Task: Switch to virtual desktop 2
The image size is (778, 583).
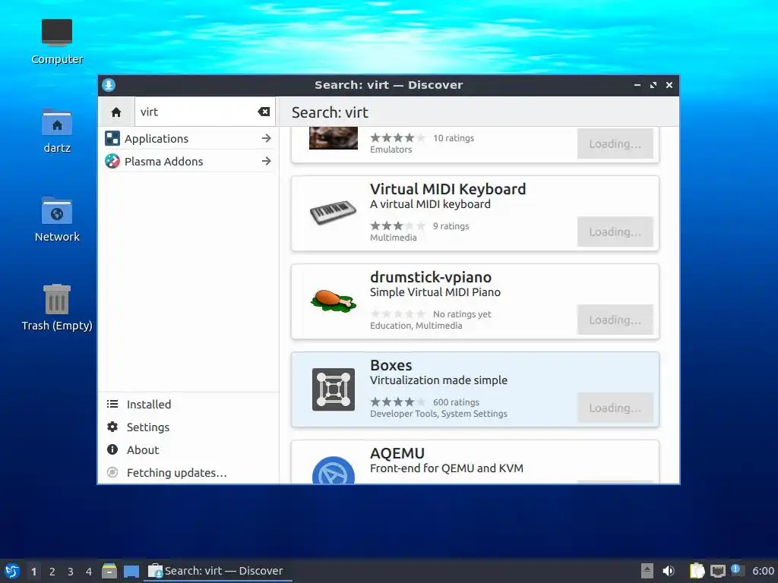Action: tap(52, 572)
